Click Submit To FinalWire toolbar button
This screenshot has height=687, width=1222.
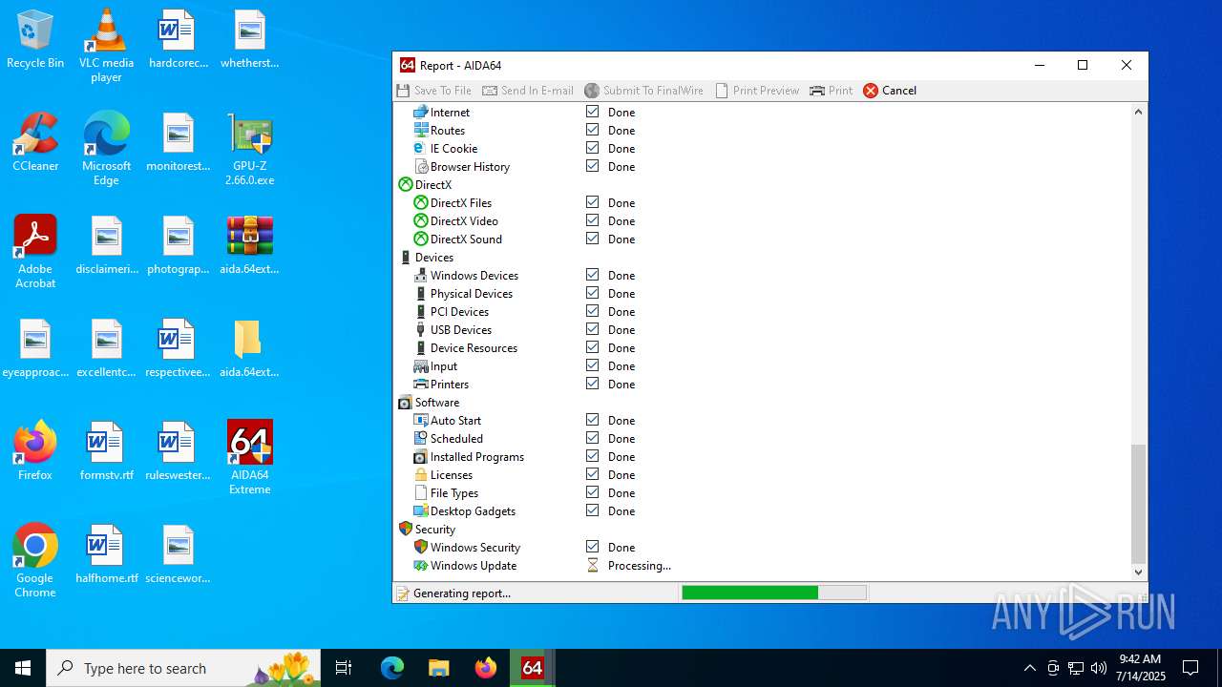[x=644, y=91]
